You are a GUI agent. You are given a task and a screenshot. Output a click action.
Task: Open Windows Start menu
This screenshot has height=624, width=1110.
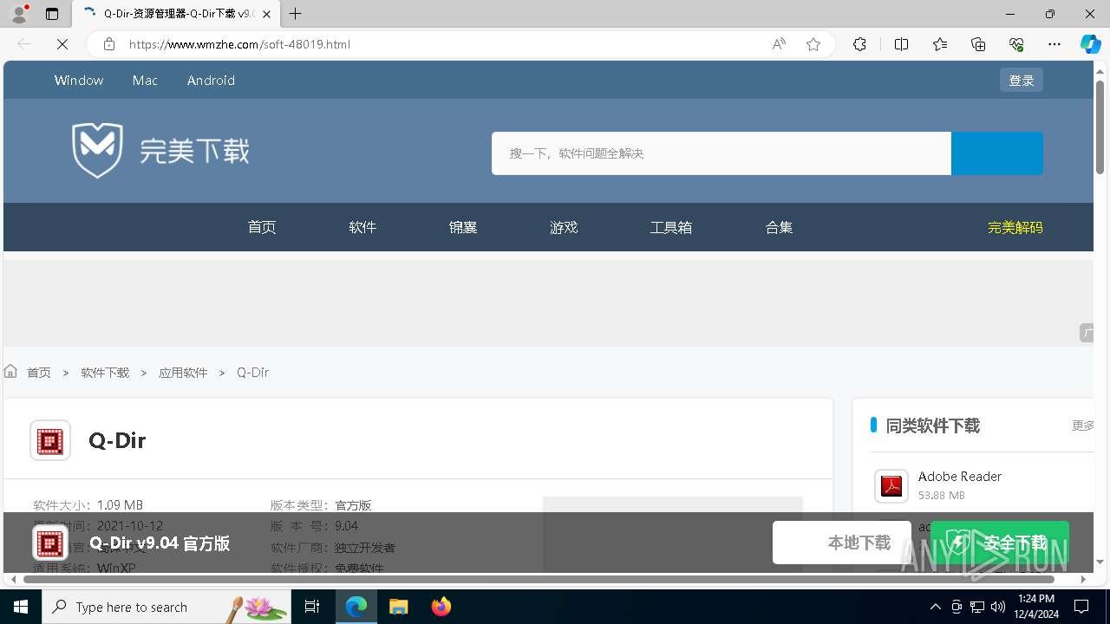point(21,607)
